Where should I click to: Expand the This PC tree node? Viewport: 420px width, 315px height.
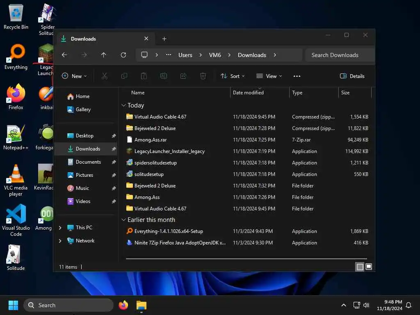tap(60, 228)
